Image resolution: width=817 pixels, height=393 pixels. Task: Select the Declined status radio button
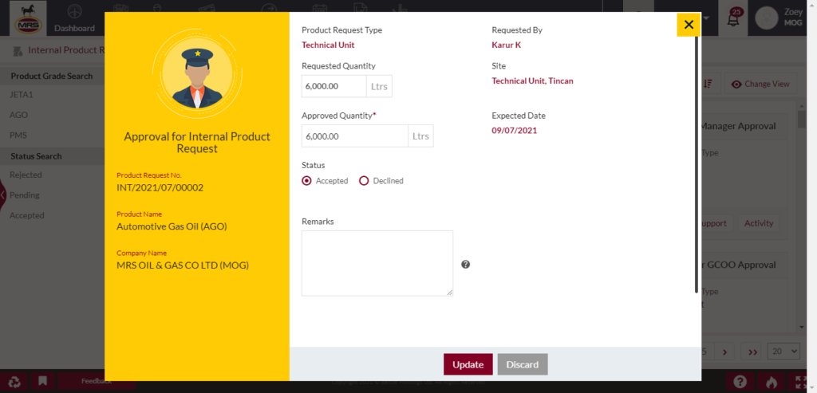pos(364,181)
